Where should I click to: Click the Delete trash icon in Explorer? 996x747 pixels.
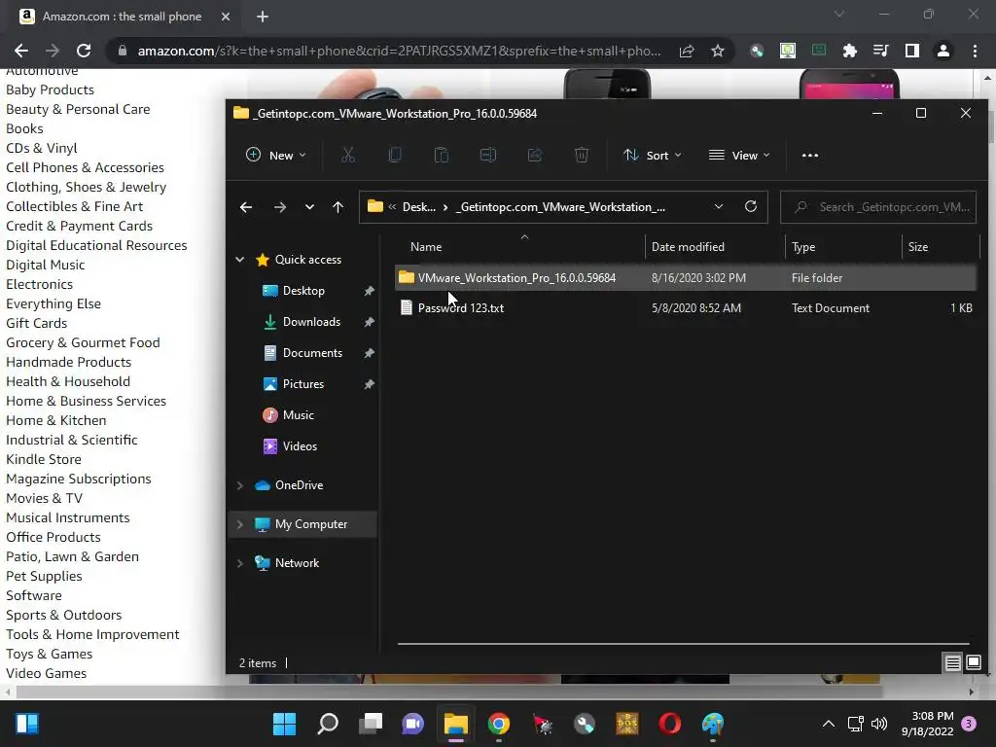pyautogui.click(x=582, y=155)
